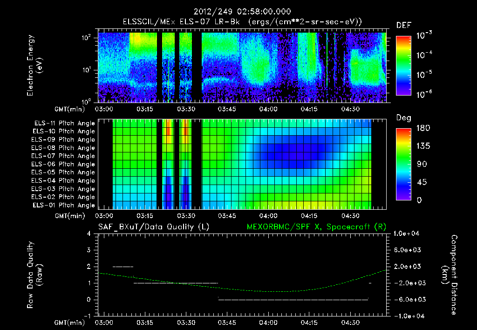Screen dimensions: 477x330
Task: Click the 180 tick on Deg scale
Action: pos(423,128)
